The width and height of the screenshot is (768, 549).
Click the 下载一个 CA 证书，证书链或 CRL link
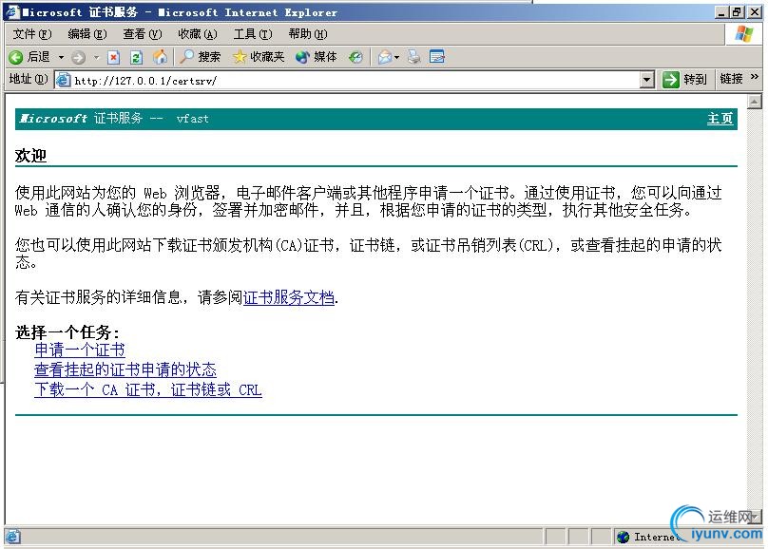click(148, 389)
